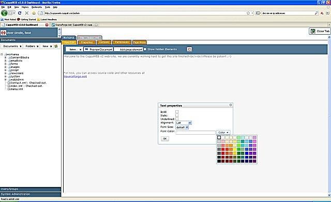331x202 pixels.
Task: Click the search magnifier icon in search box
Action: 316,13
